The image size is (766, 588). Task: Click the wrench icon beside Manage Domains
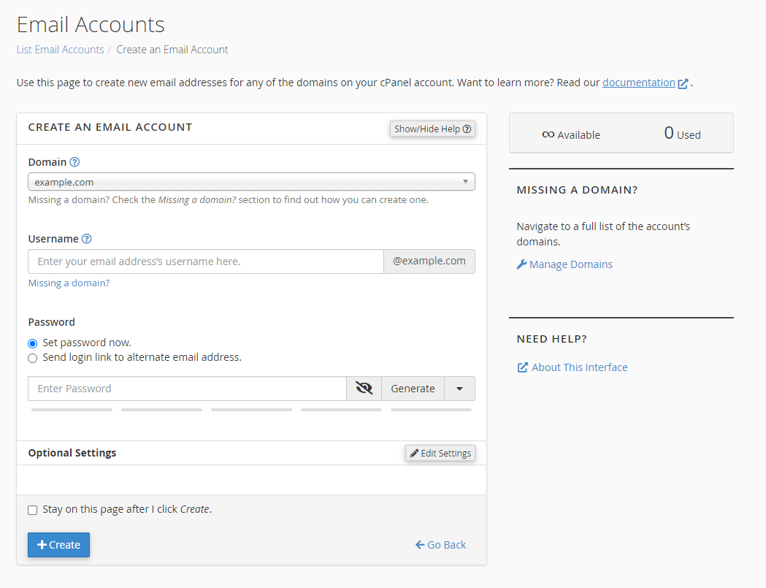coord(521,264)
